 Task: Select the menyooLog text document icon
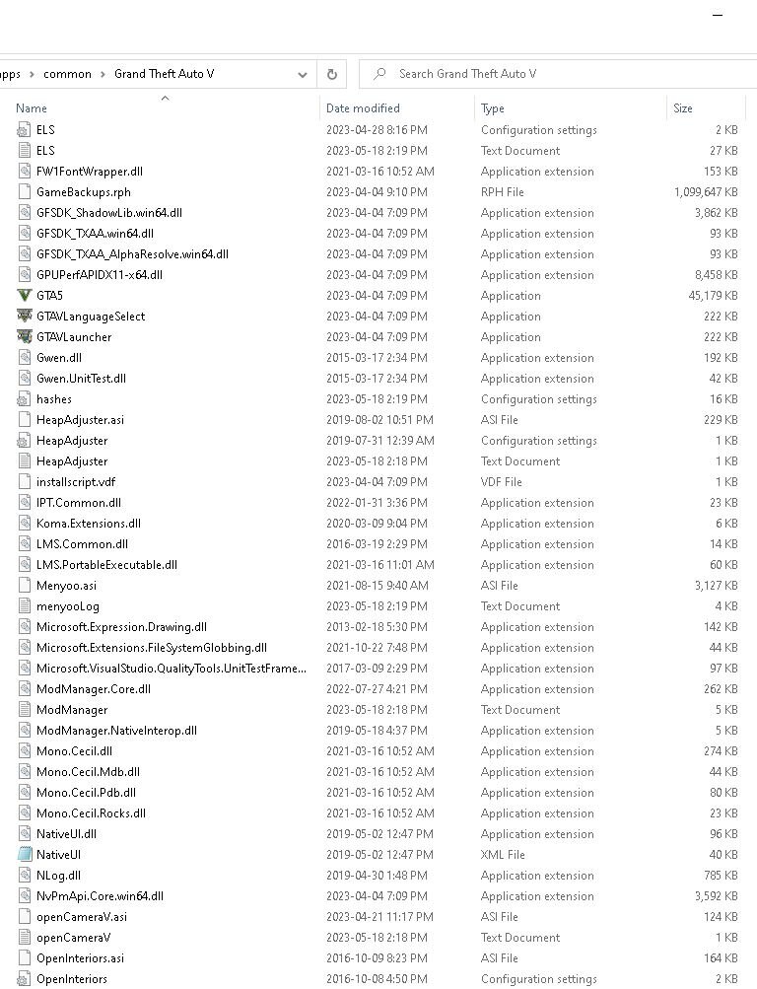click(25, 606)
